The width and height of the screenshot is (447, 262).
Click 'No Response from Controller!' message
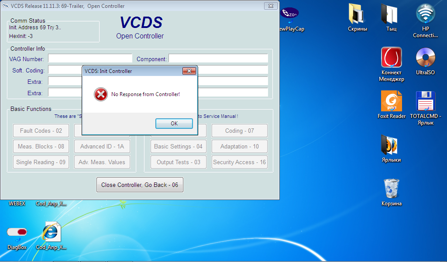(x=145, y=94)
